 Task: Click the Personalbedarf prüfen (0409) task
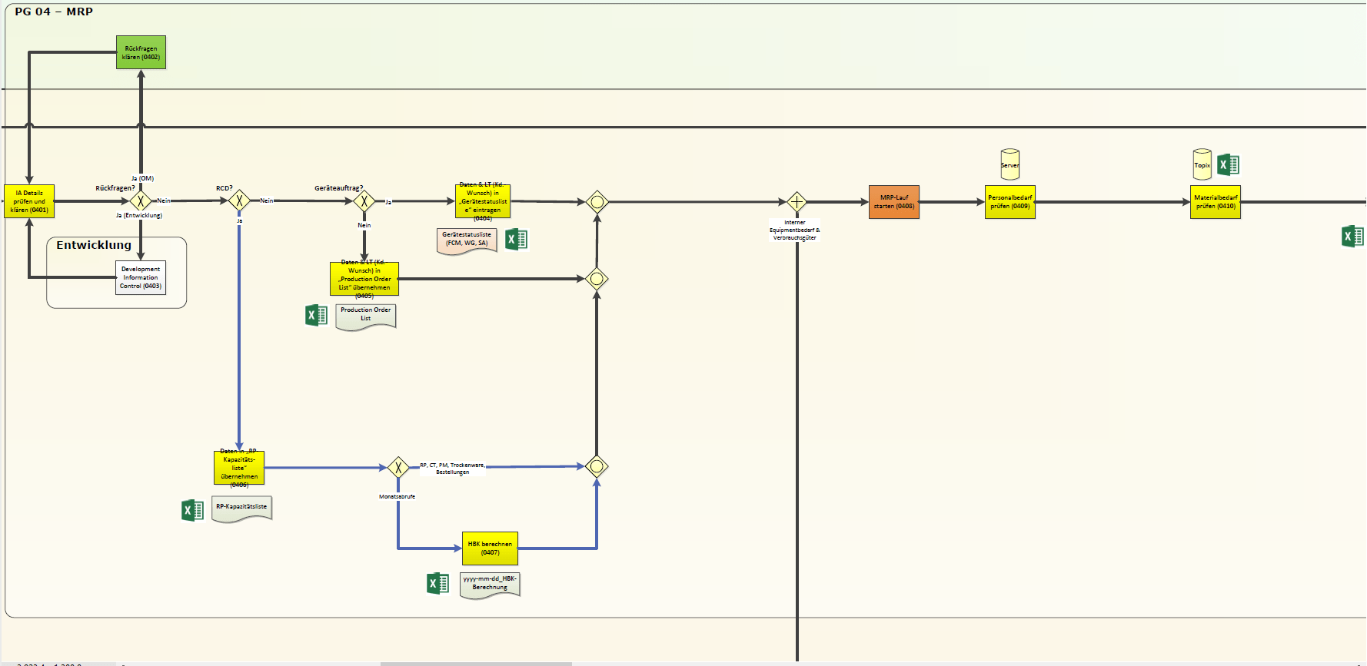1009,202
